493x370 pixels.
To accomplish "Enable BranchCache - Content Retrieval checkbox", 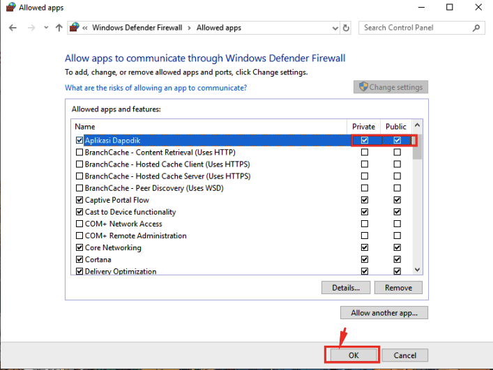I will (x=79, y=152).
